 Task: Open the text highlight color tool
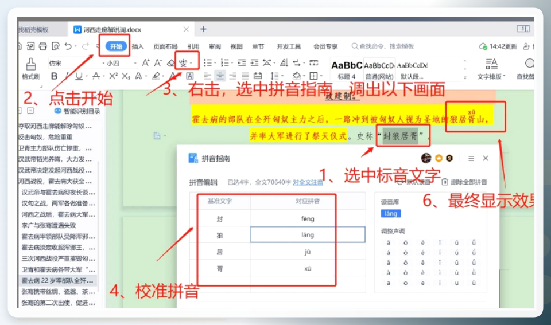tap(156, 76)
